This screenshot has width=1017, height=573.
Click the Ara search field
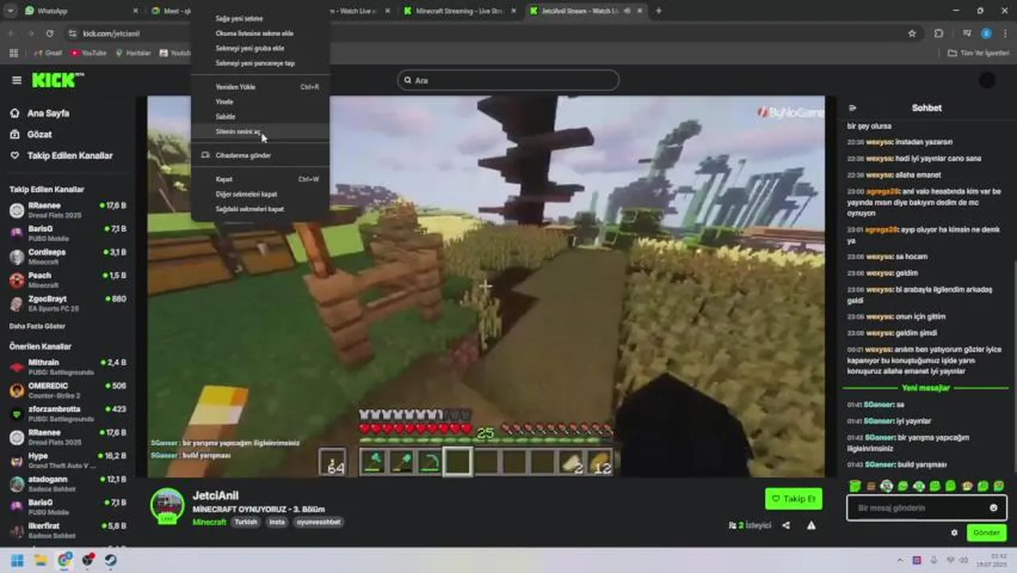(x=509, y=80)
